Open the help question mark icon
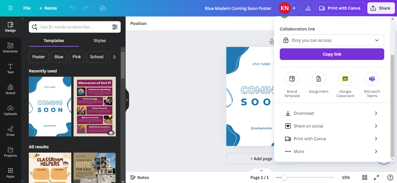397x183 pixels. pos(390,177)
